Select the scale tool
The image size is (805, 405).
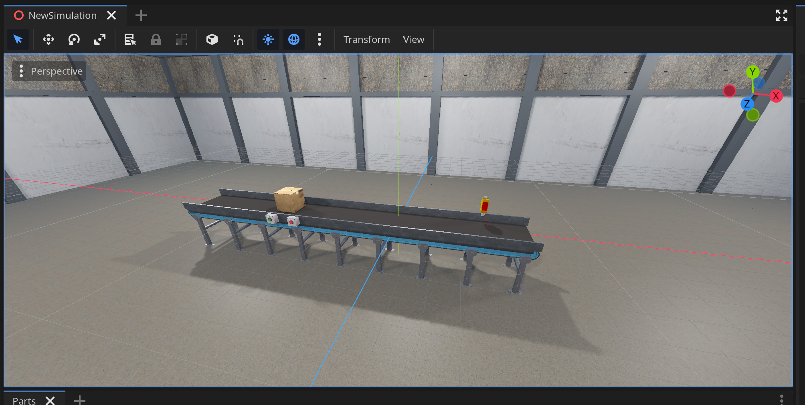99,39
